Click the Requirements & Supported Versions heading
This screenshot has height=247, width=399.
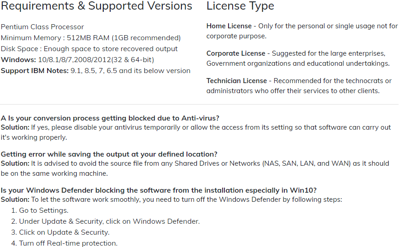pyautogui.click(x=96, y=6)
